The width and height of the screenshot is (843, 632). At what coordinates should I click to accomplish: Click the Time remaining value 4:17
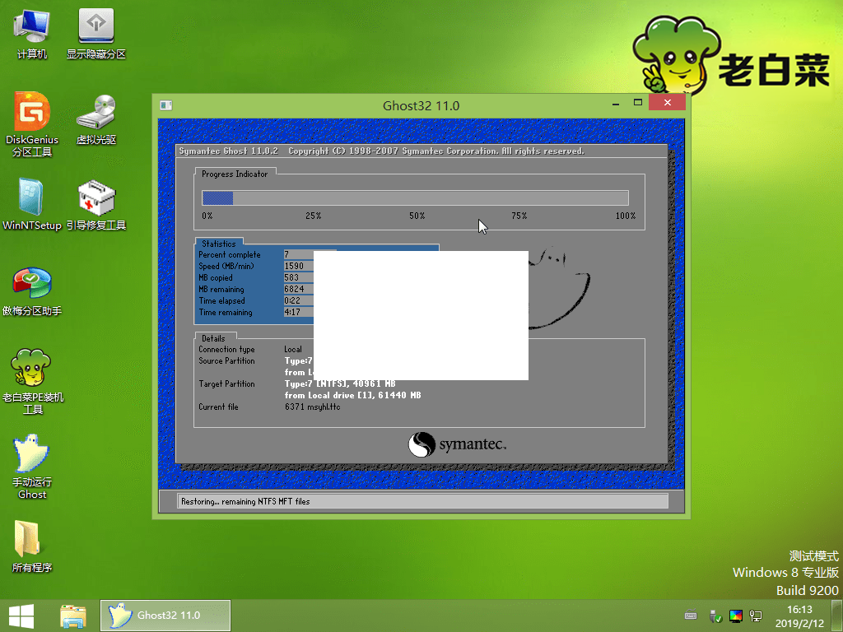[292, 312]
